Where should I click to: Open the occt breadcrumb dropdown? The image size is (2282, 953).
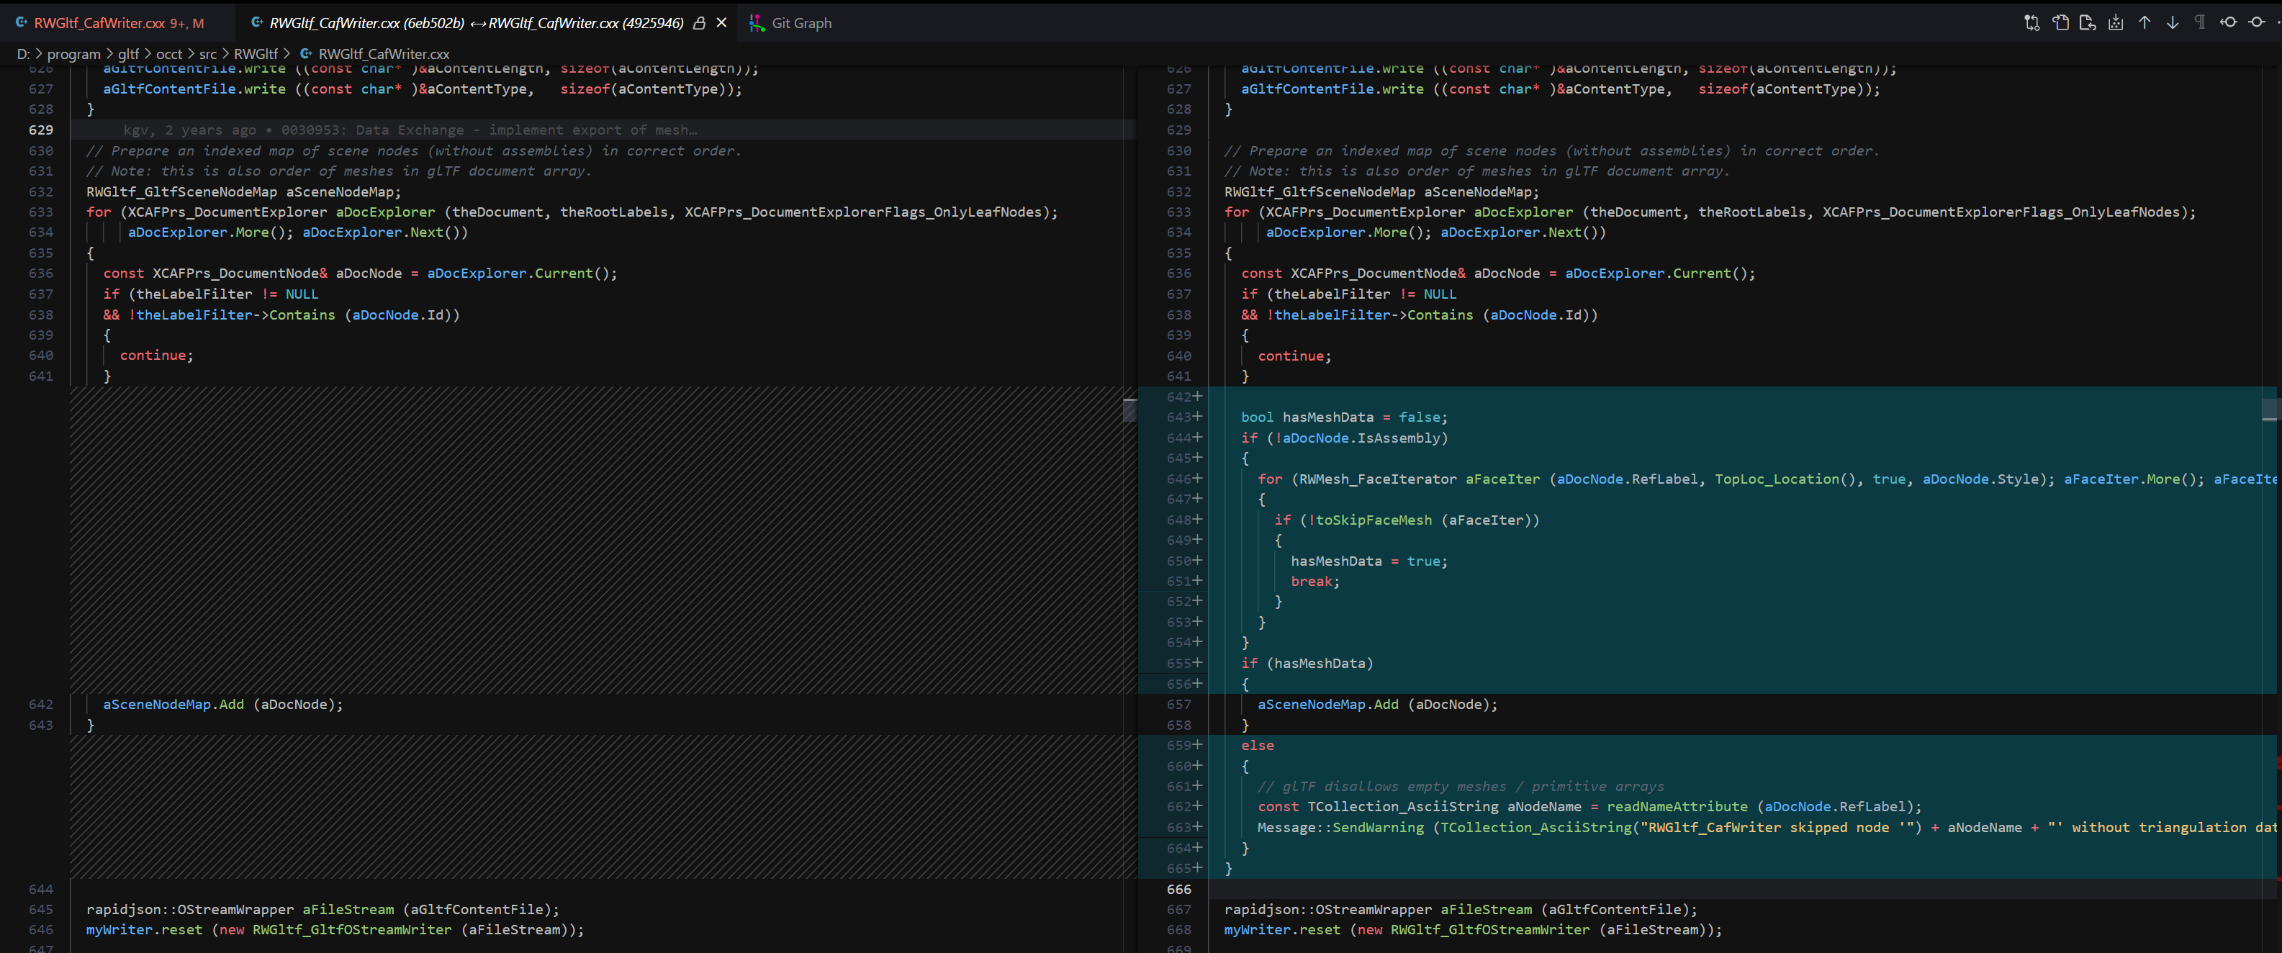[169, 54]
